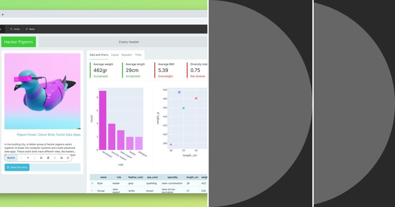395x207 pixels.
Task: Copy the Button component with the copy icon
Action: tap(48, 158)
